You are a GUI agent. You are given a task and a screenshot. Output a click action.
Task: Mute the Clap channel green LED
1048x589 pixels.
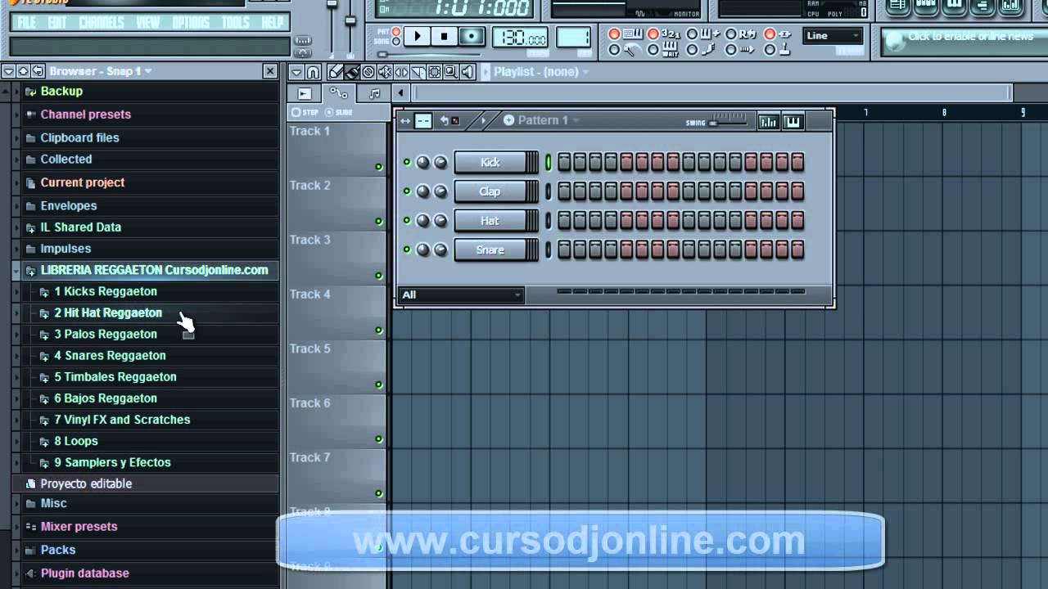click(407, 191)
